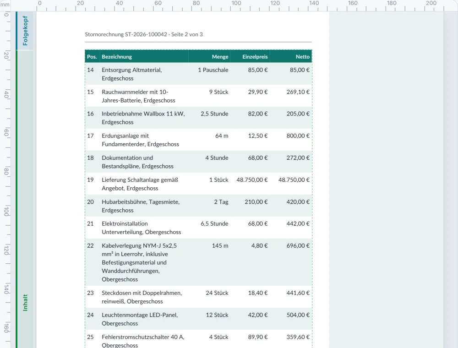Viewport: 458px width, 348px height.
Task: Click 'Steckdosen mit Doppelrahmen' description
Action: point(142,297)
